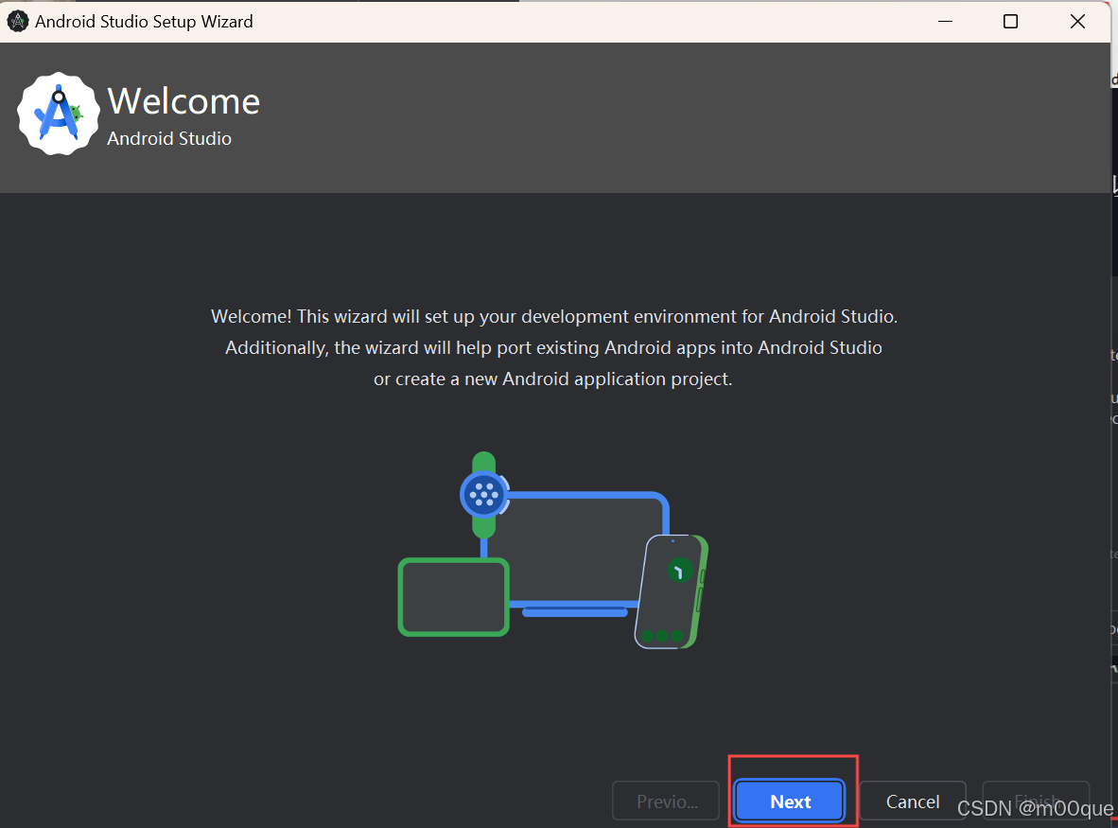This screenshot has height=828, width=1118.
Task: Click the blue Wear OS watch graphic
Action: [x=484, y=493]
